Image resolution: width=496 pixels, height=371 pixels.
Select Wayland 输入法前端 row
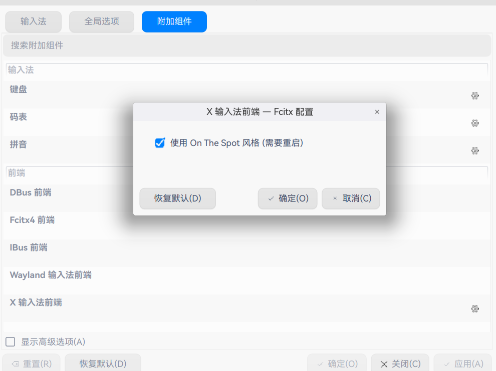(x=246, y=280)
